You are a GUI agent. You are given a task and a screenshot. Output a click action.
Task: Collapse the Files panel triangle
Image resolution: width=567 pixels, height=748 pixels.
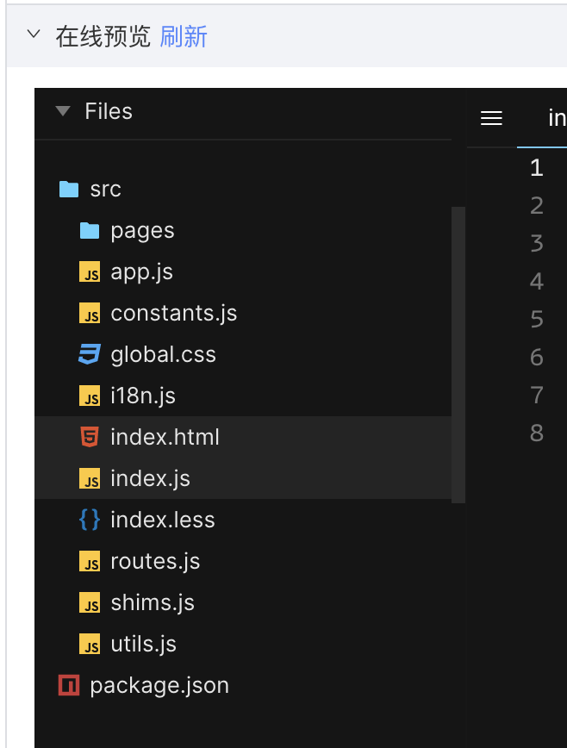tap(63, 111)
